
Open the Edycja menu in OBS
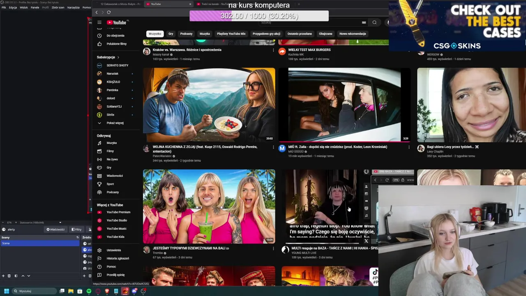point(13,7)
